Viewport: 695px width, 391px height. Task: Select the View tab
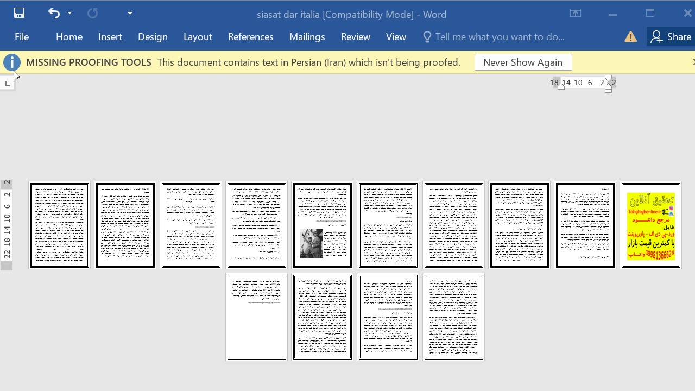pyautogui.click(x=396, y=37)
